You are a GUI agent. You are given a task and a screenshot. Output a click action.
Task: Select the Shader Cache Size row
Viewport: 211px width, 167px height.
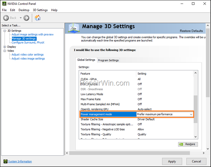coord(136,119)
